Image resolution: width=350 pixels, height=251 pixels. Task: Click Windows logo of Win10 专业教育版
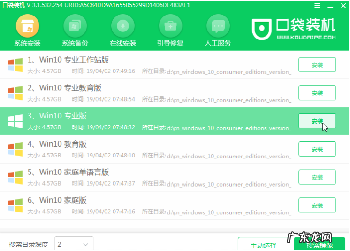[x=15, y=93]
